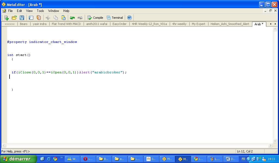Open the Windows démarrer start menu
The height and width of the screenshot is (163, 279).
[18, 159]
